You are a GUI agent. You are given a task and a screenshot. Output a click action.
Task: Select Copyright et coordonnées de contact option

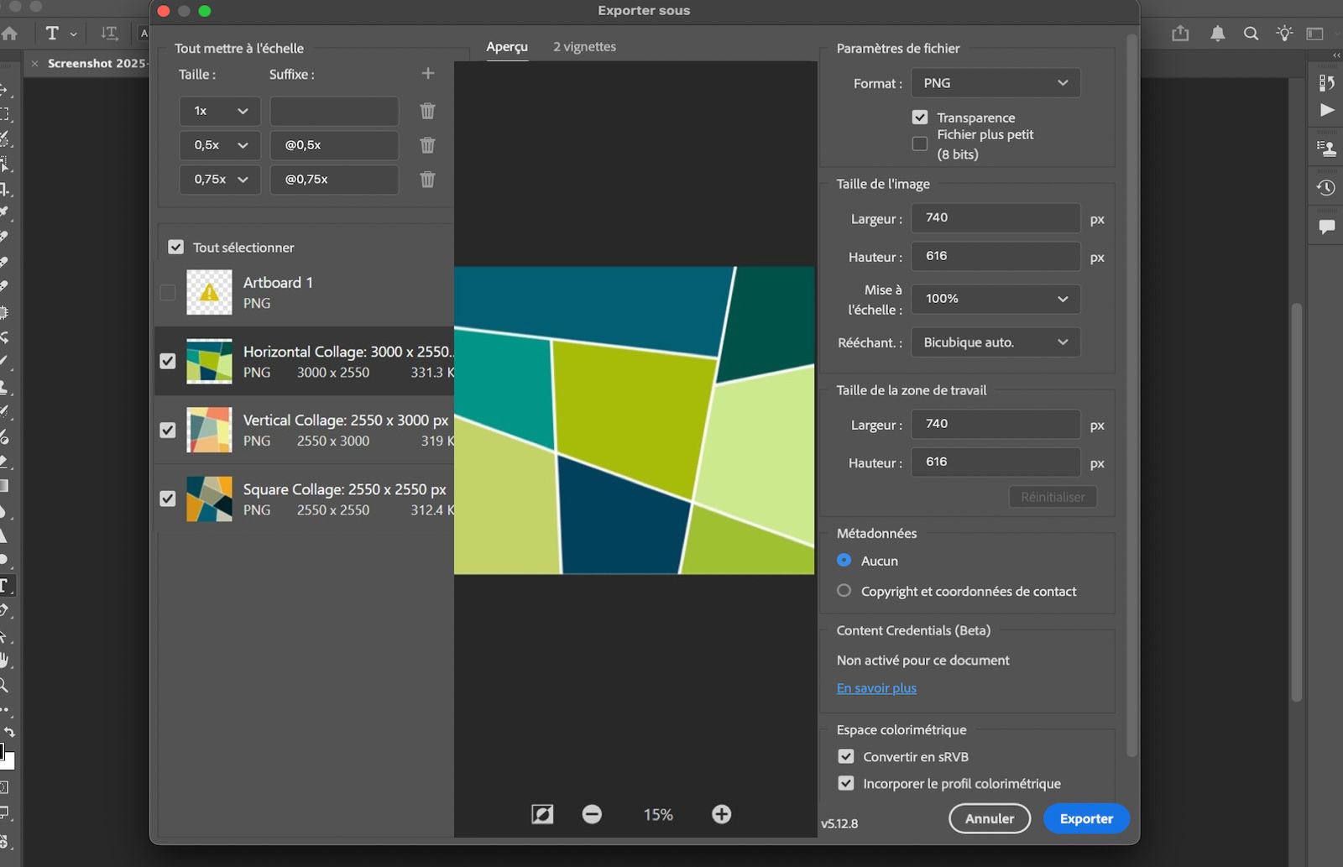(844, 591)
